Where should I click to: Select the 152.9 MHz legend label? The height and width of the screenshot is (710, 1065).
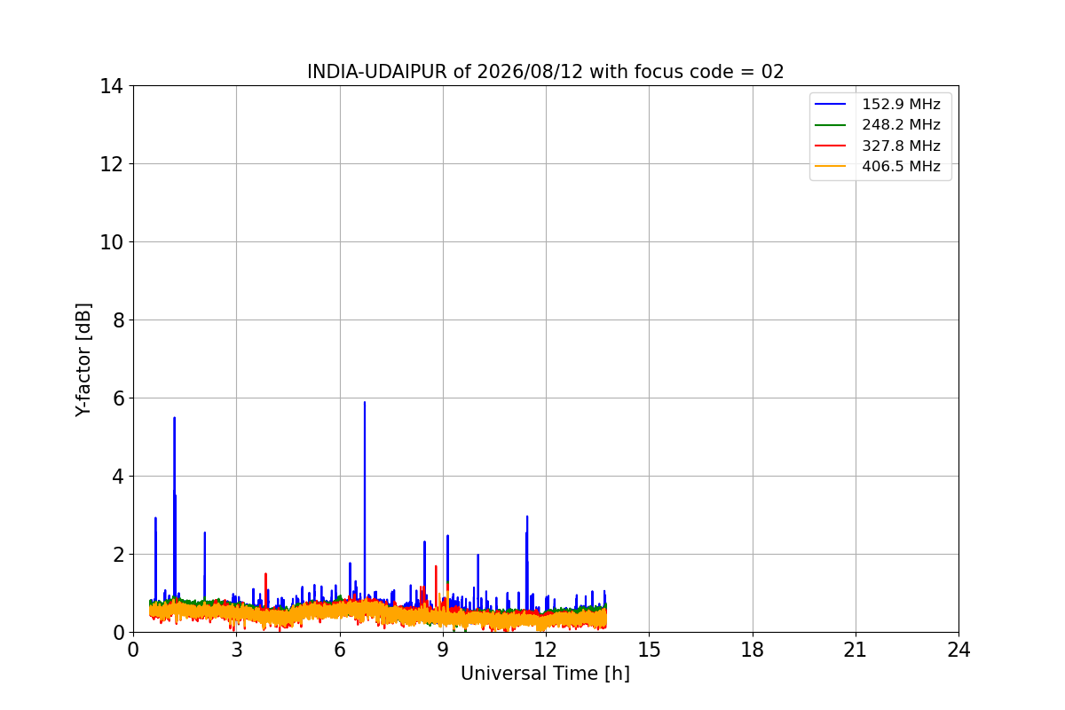tap(901, 105)
